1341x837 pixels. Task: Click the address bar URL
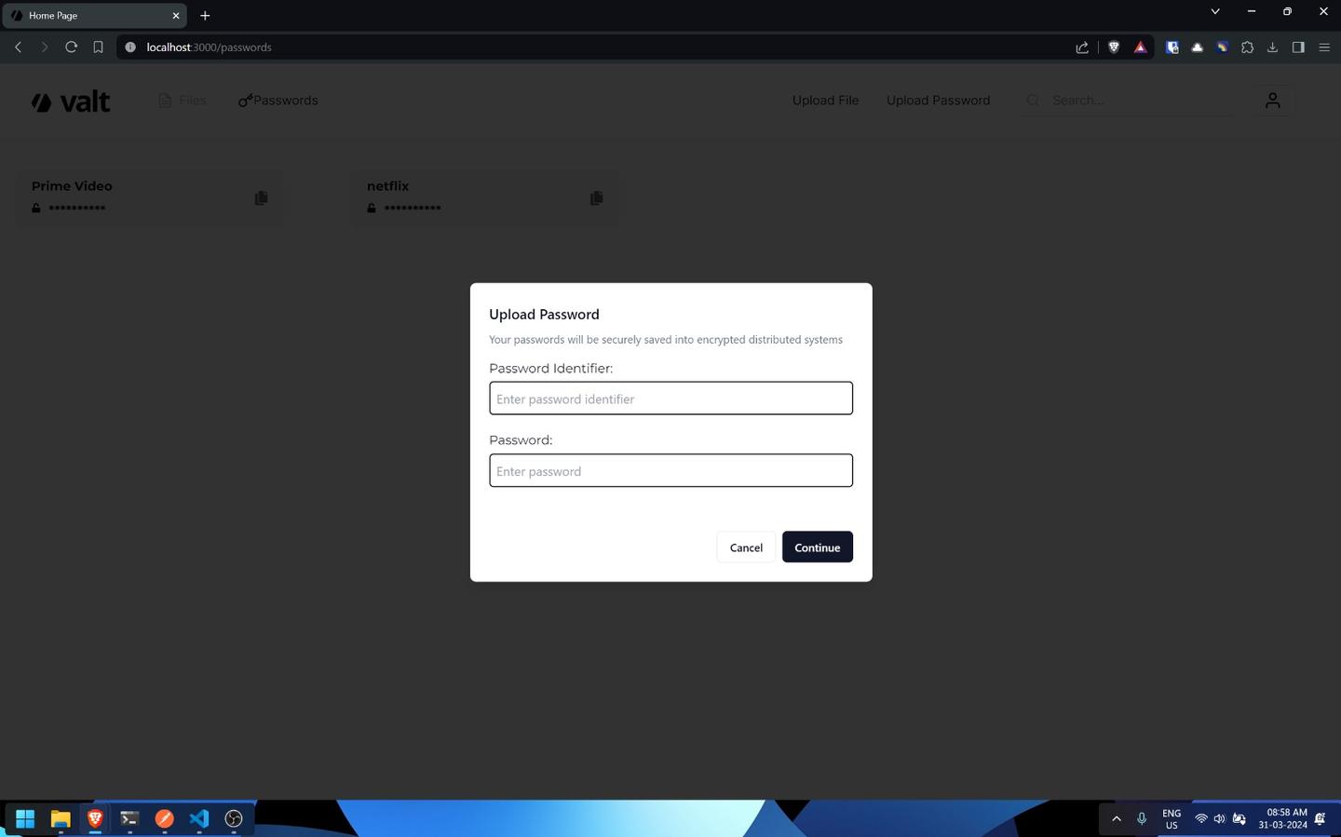coord(209,47)
